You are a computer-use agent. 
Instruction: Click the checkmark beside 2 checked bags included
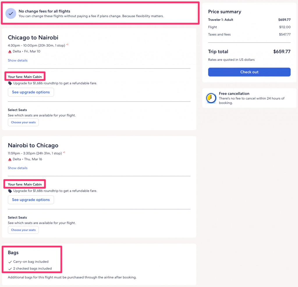tap(10, 269)
